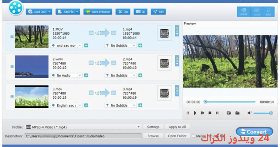Toggle NVIDIA acceleration icon
The image size is (280, 147).
click(244, 12)
